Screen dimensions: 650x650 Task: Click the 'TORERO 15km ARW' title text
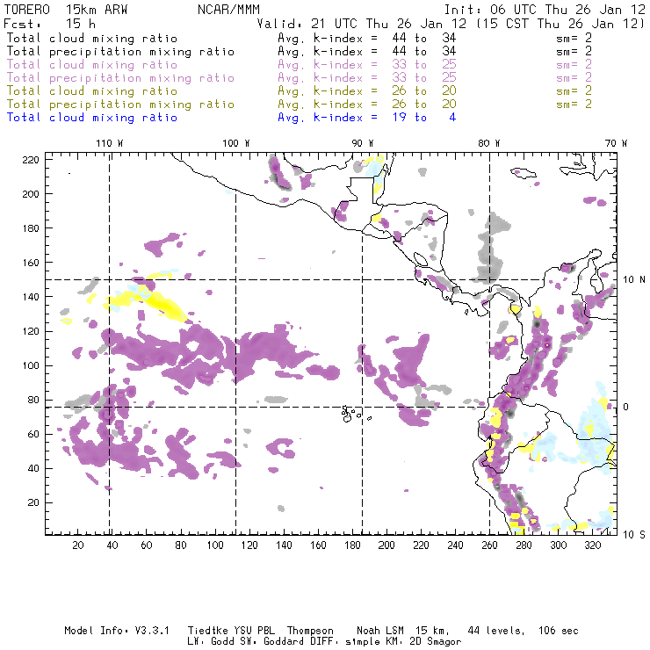(66, 10)
